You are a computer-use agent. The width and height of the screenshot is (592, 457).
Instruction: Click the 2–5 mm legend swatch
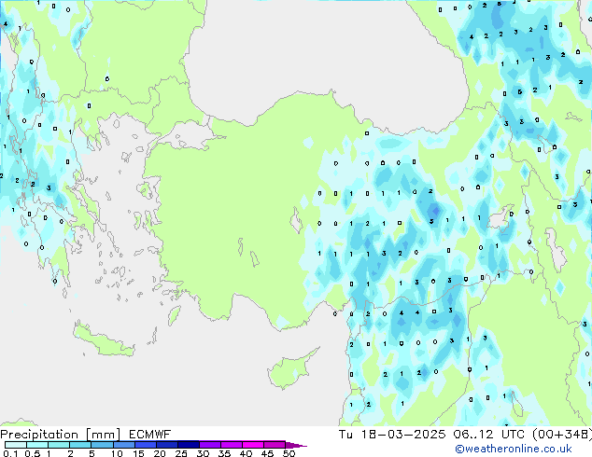(x=80, y=445)
